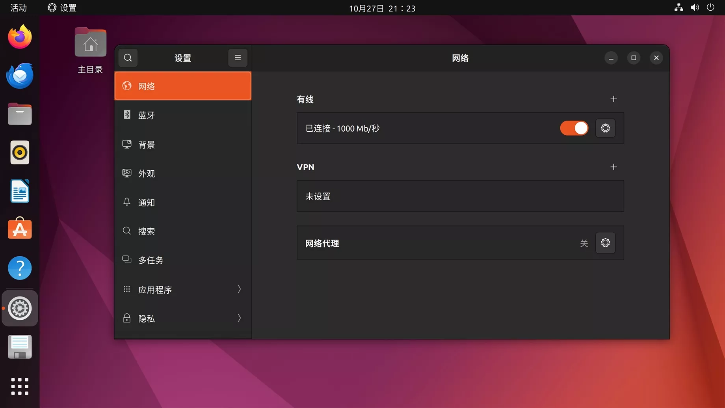
Task: Open Ubuntu Software store from dock
Action: coord(20,229)
